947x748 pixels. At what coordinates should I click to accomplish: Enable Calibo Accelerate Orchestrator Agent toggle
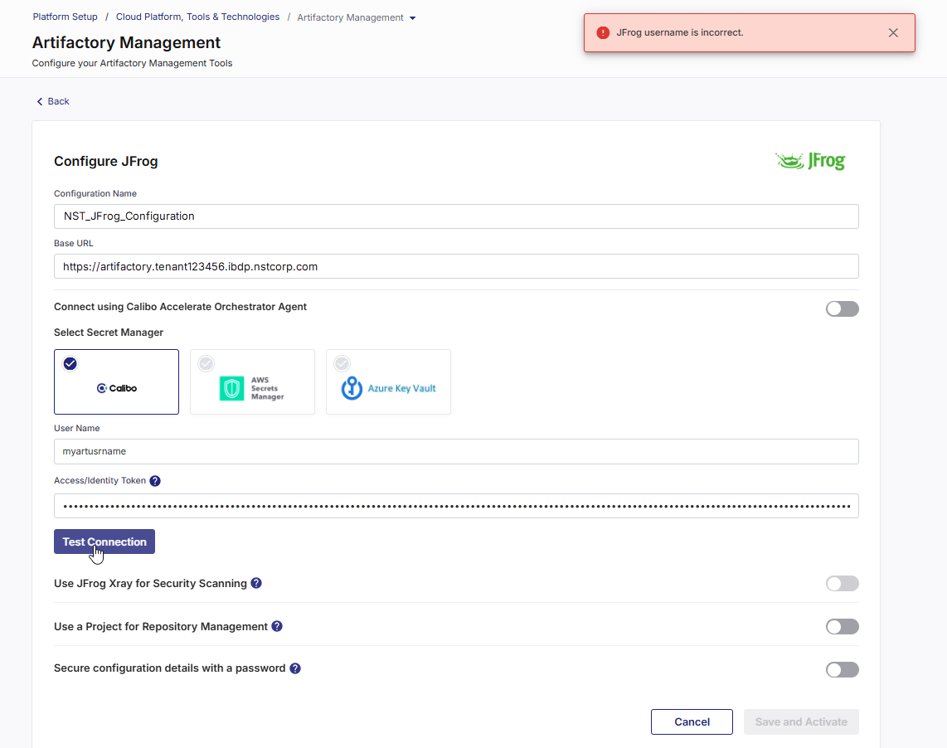click(842, 308)
